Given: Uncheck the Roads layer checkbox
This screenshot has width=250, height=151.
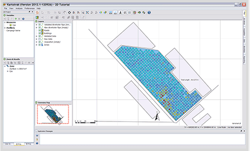Looking at the screenshot, I should click(40, 30).
